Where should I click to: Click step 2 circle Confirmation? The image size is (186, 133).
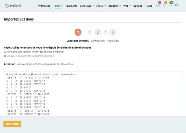98,32
